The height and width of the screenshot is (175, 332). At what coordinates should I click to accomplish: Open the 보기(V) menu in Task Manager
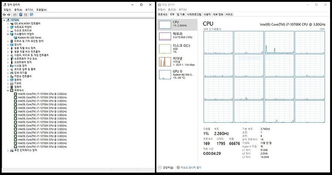click(x=183, y=10)
